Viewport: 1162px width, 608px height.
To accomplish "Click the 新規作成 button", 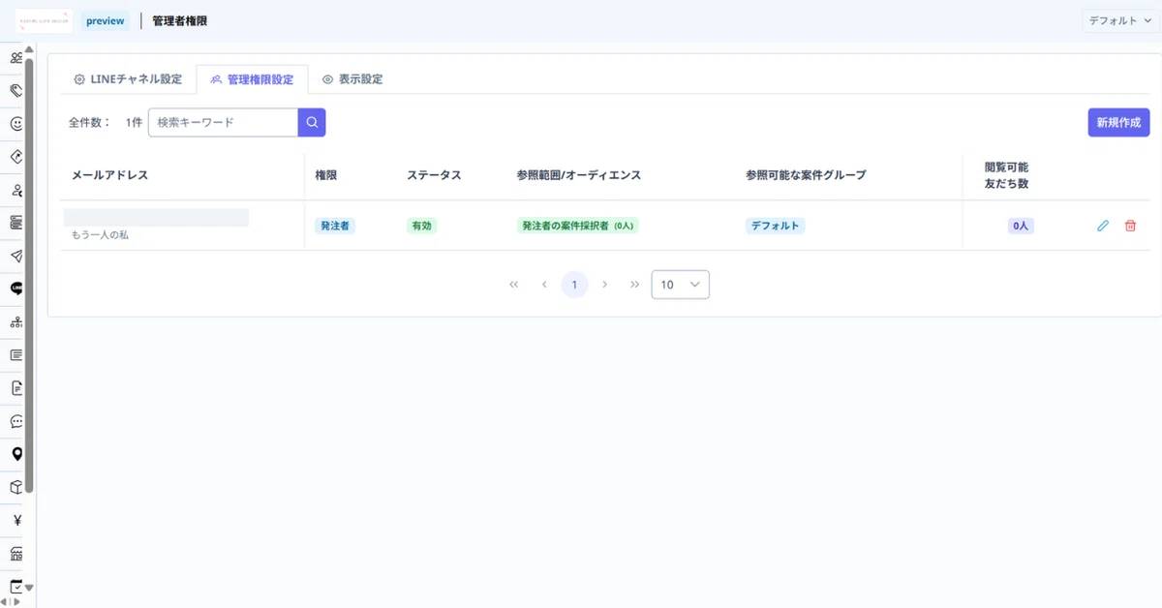I will [1118, 122].
